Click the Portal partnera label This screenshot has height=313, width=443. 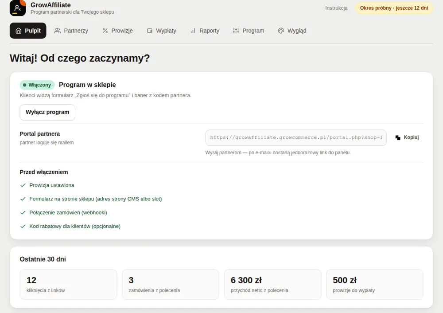pyautogui.click(x=40, y=134)
